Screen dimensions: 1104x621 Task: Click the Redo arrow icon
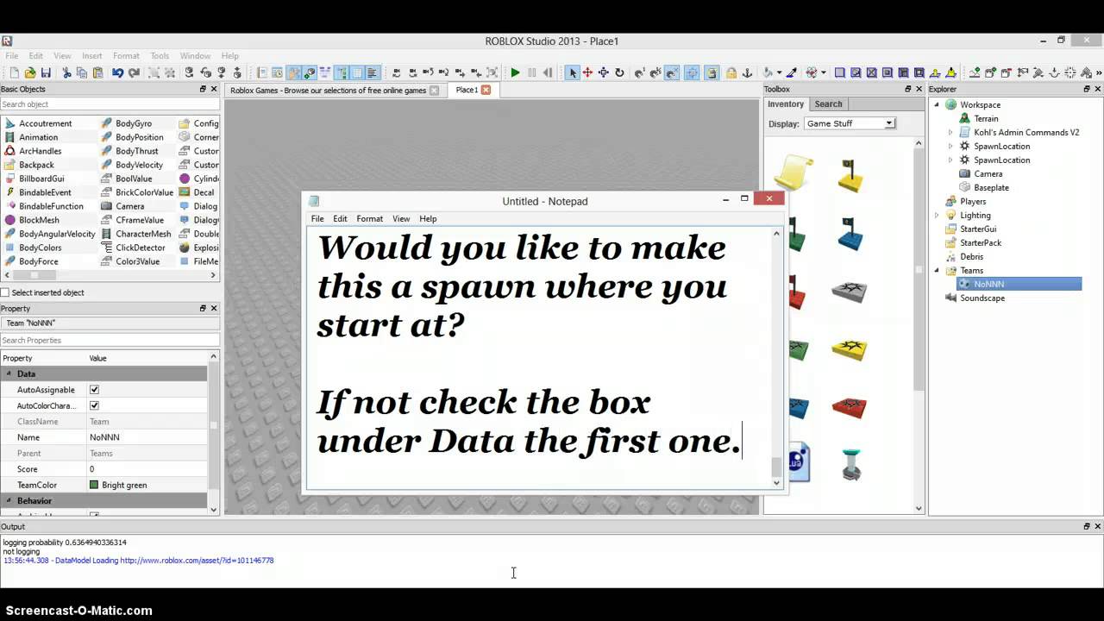[134, 72]
